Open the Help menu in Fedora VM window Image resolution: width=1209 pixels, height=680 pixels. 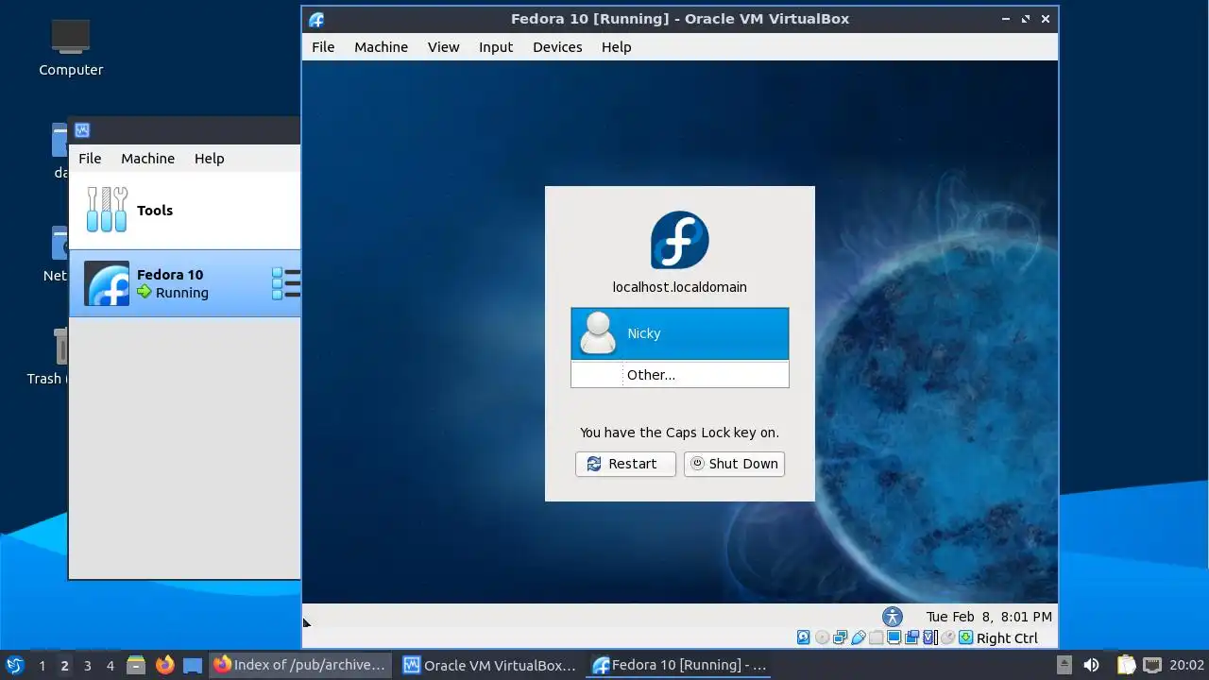(616, 47)
